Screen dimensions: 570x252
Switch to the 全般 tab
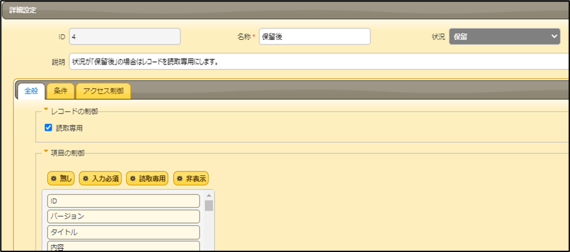31,92
